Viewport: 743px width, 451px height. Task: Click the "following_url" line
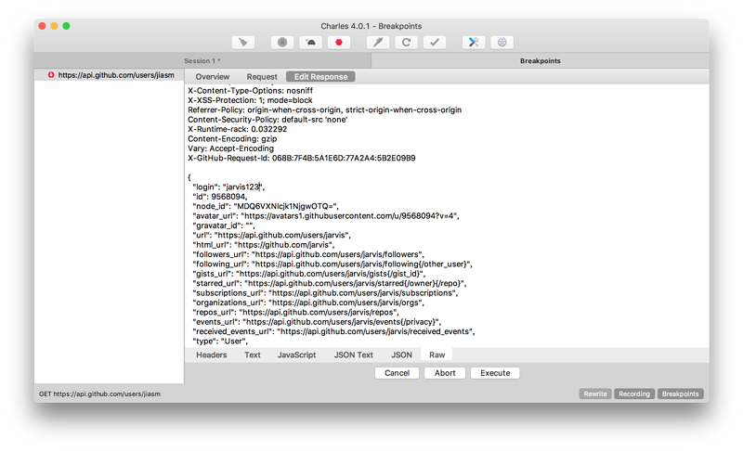(x=332, y=264)
